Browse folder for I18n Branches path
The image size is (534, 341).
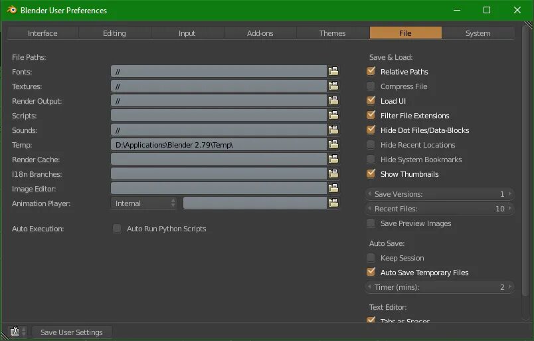pos(333,174)
